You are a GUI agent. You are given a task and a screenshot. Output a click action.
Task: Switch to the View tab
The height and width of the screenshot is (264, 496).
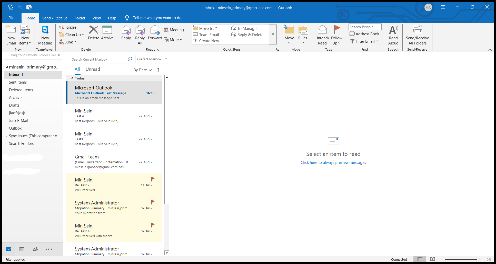(96, 18)
